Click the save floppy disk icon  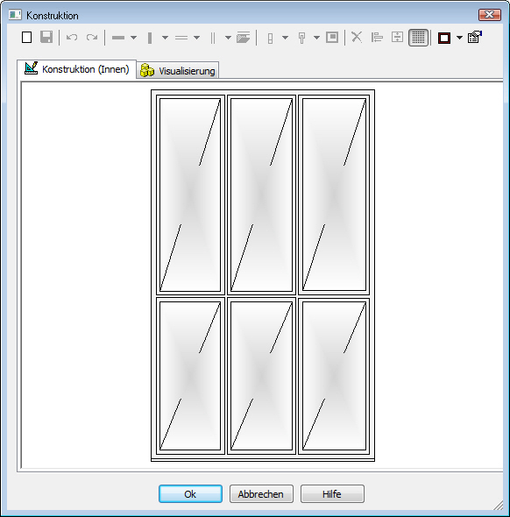point(46,38)
